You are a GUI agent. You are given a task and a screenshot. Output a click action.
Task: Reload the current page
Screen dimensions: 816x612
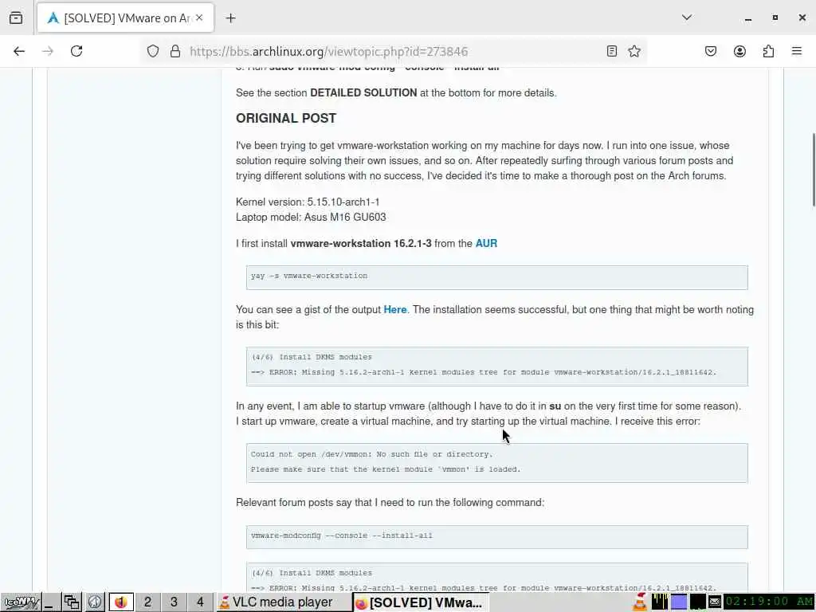click(x=76, y=51)
